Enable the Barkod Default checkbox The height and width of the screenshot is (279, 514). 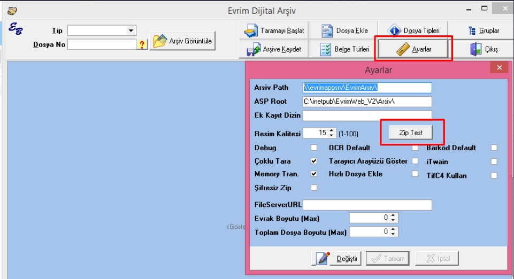[494, 148]
